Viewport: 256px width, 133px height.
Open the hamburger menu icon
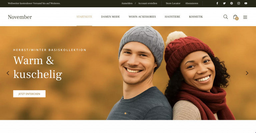245,17
